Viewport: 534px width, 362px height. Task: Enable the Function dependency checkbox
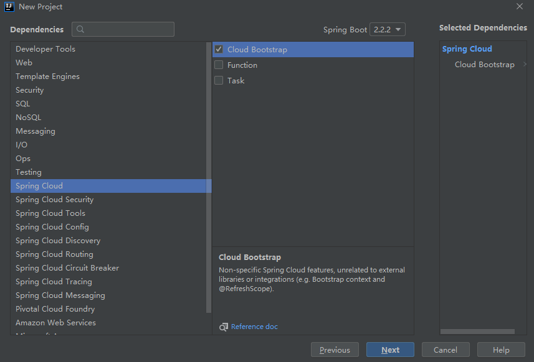[x=219, y=65]
